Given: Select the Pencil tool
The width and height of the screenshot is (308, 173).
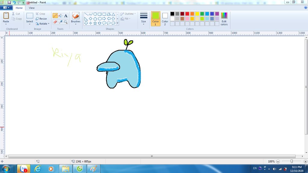Looking at the screenshot, I should click(55, 16).
